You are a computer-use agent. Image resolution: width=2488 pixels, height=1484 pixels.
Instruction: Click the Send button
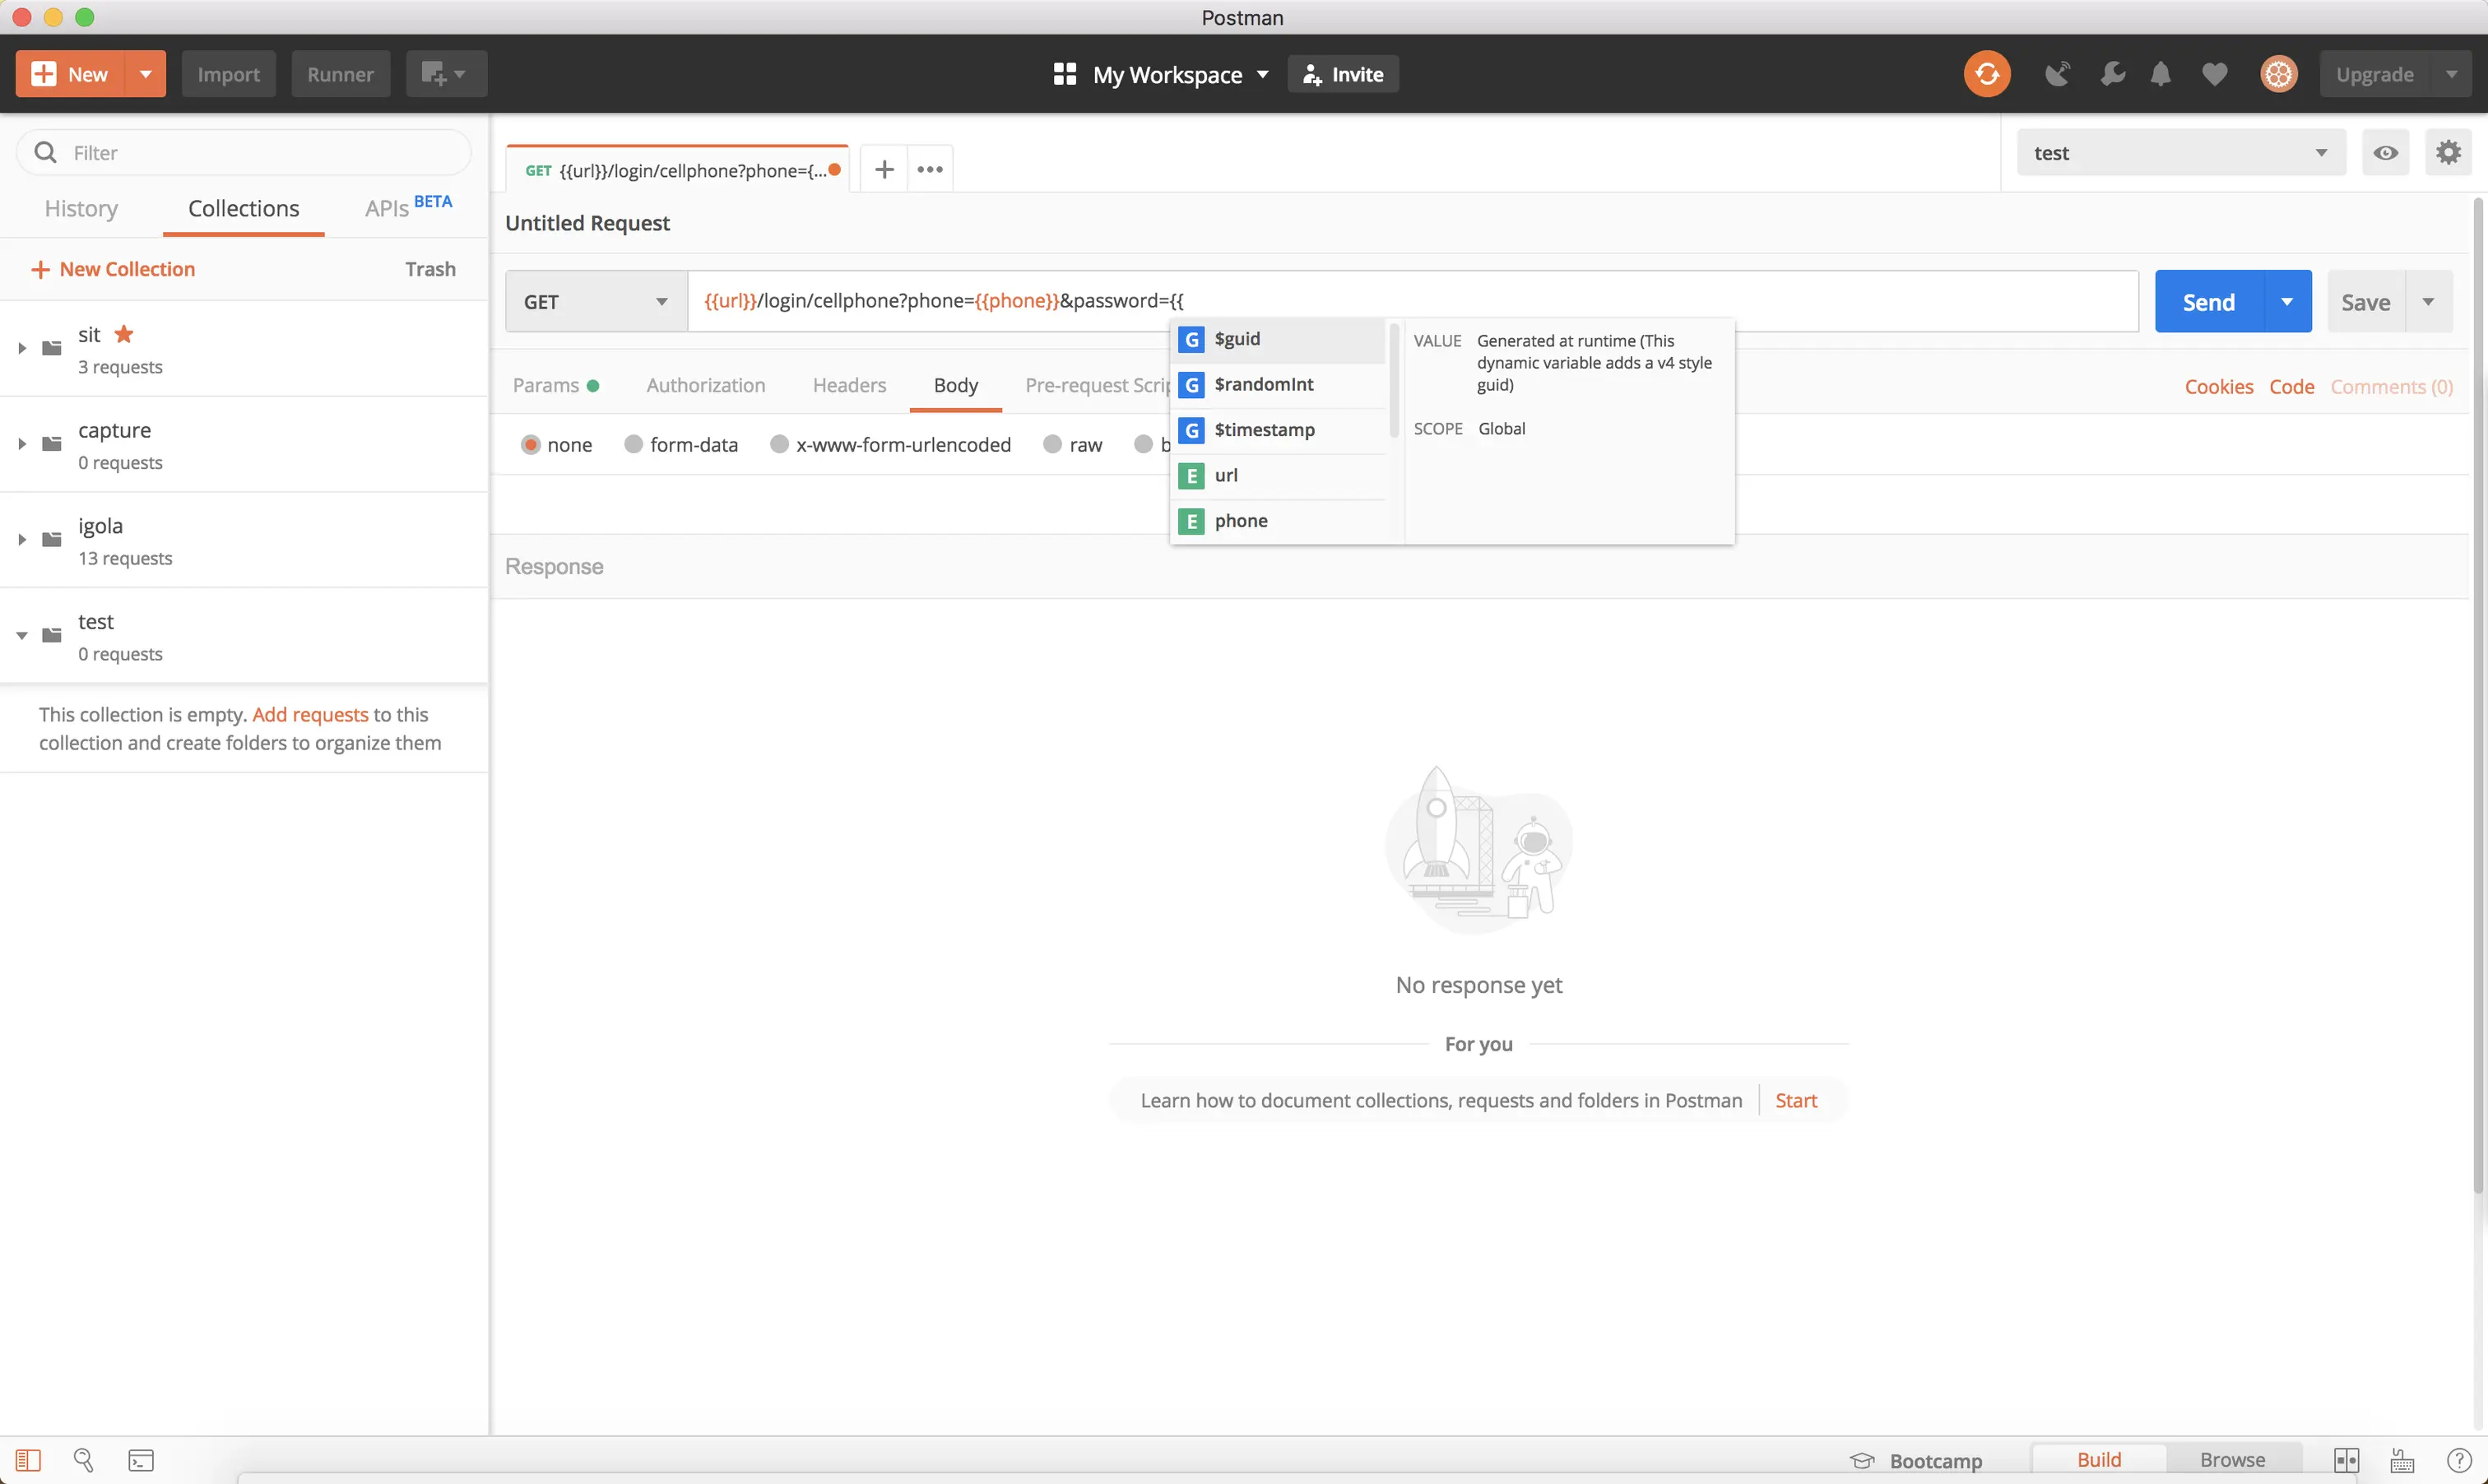2208,302
